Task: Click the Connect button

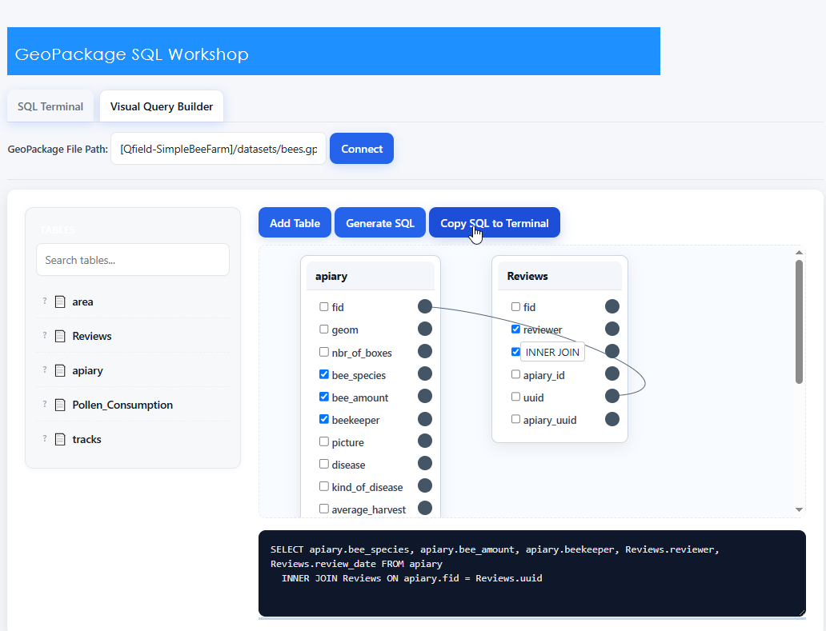Action: (x=362, y=149)
